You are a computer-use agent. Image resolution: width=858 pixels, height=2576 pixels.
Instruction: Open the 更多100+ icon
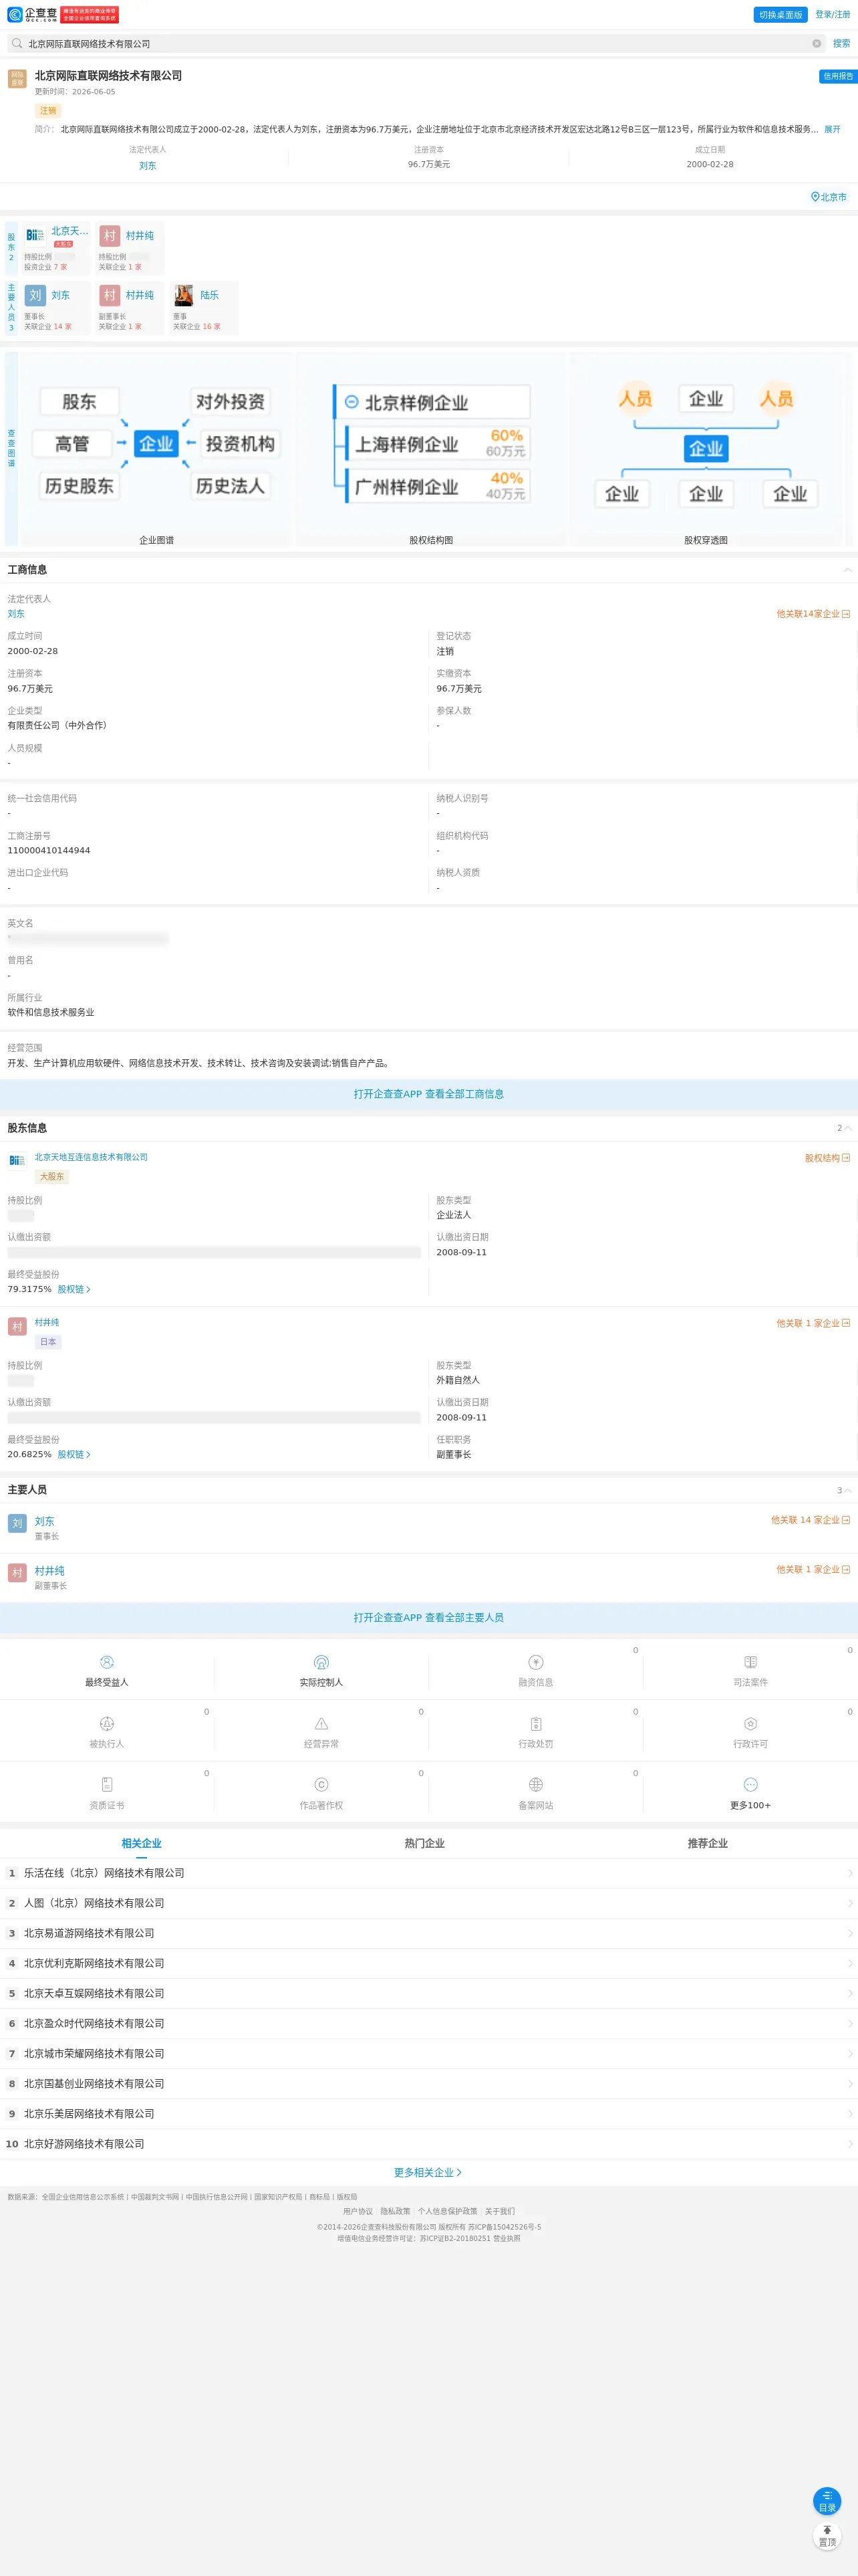pos(750,1784)
